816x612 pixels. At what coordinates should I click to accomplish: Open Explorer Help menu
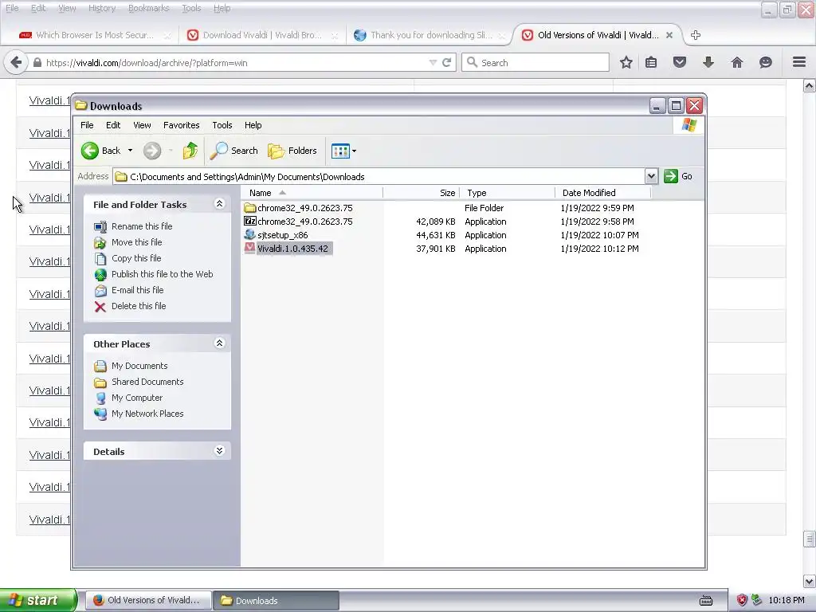pos(253,125)
